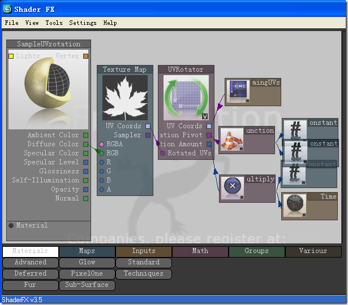
Task: Click the Rotation Amount blue socket
Action: coord(209,144)
